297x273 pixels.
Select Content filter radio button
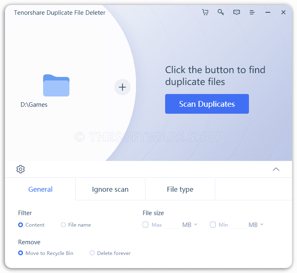point(21,225)
